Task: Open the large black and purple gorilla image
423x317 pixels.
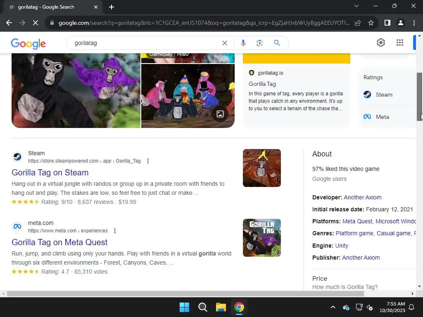Action: pyautogui.click(x=76, y=90)
